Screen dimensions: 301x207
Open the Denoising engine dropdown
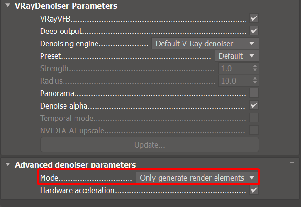point(205,44)
